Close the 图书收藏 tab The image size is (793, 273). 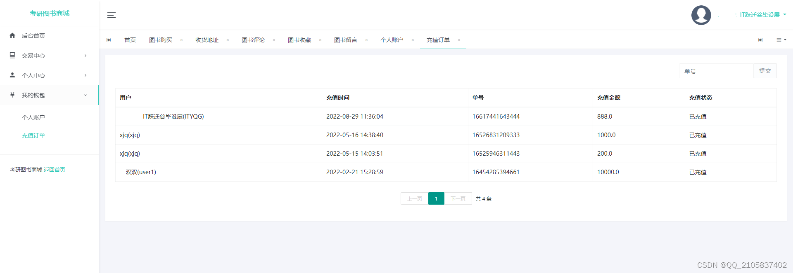(x=320, y=40)
